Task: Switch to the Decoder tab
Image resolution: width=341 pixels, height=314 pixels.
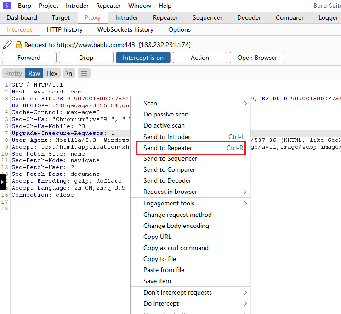Action: coord(249,17)
